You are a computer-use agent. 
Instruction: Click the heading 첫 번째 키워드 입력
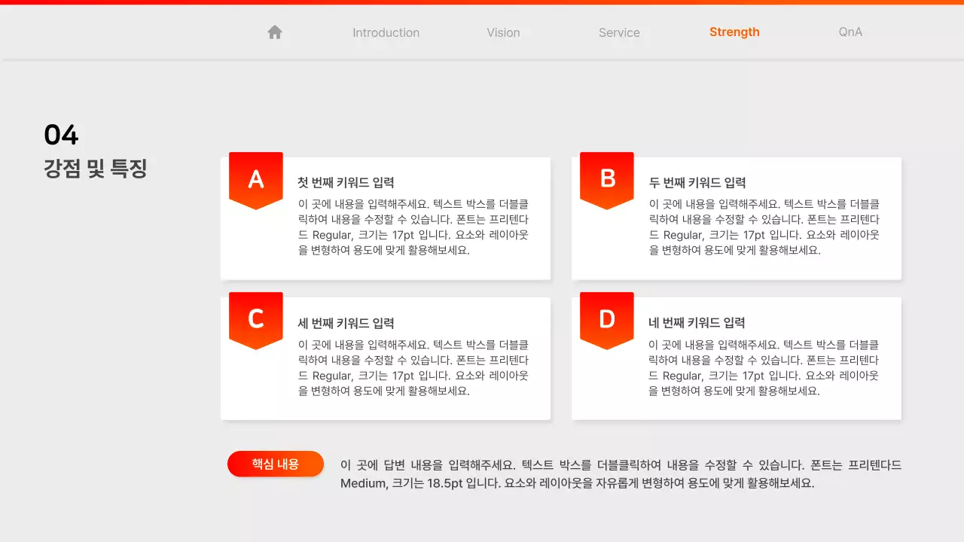pos(346,182)
